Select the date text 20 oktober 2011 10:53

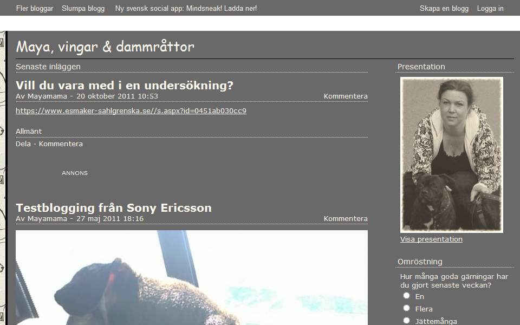117,96
